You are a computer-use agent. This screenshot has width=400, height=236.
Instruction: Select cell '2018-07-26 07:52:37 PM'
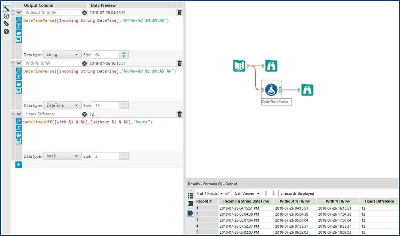point(246,226)
